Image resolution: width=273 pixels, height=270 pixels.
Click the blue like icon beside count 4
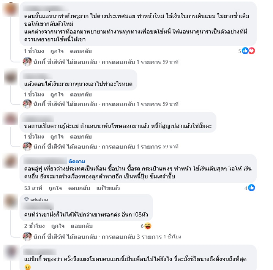(252, 188)
